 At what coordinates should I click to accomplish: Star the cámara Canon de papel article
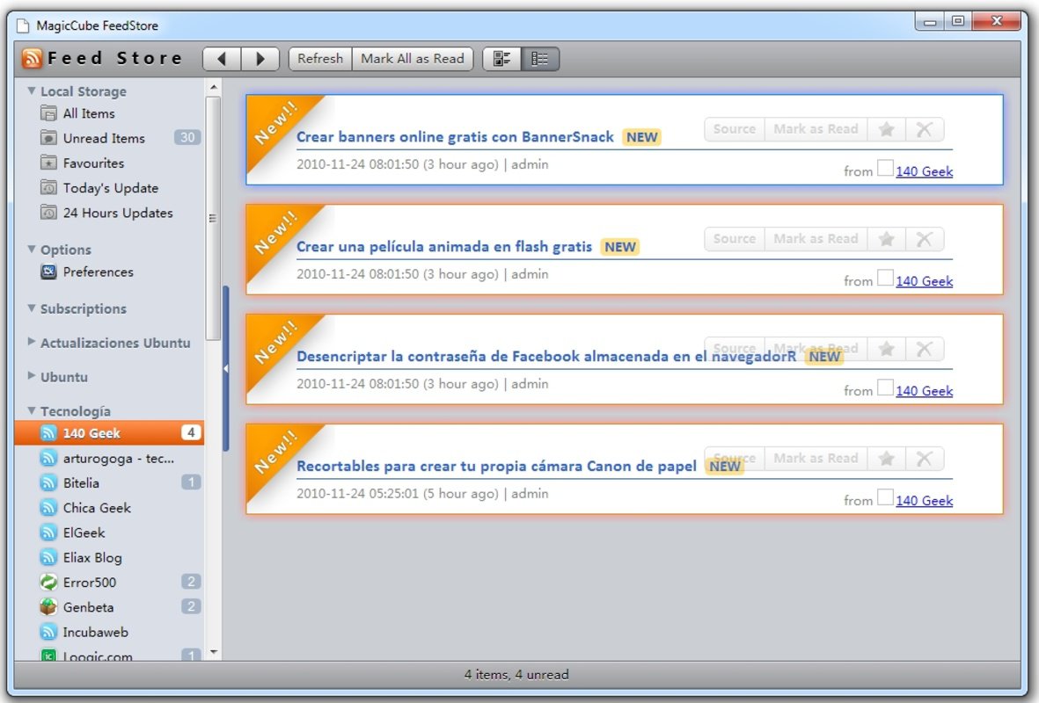coord(887,459)
